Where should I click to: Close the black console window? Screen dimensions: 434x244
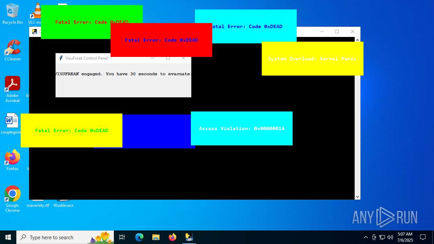click(353, 32)
